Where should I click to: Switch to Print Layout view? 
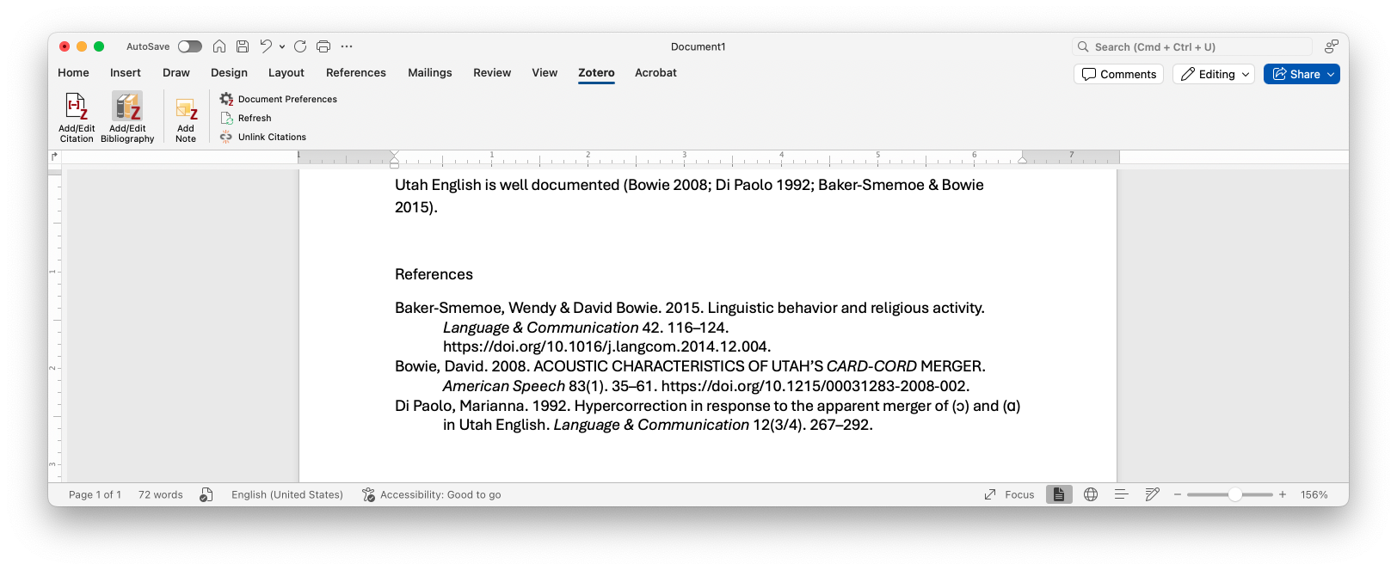1059,495
